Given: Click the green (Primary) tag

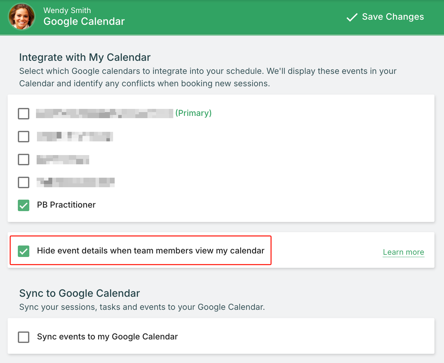Looking at the screenshot, I should tap(193, 113).
